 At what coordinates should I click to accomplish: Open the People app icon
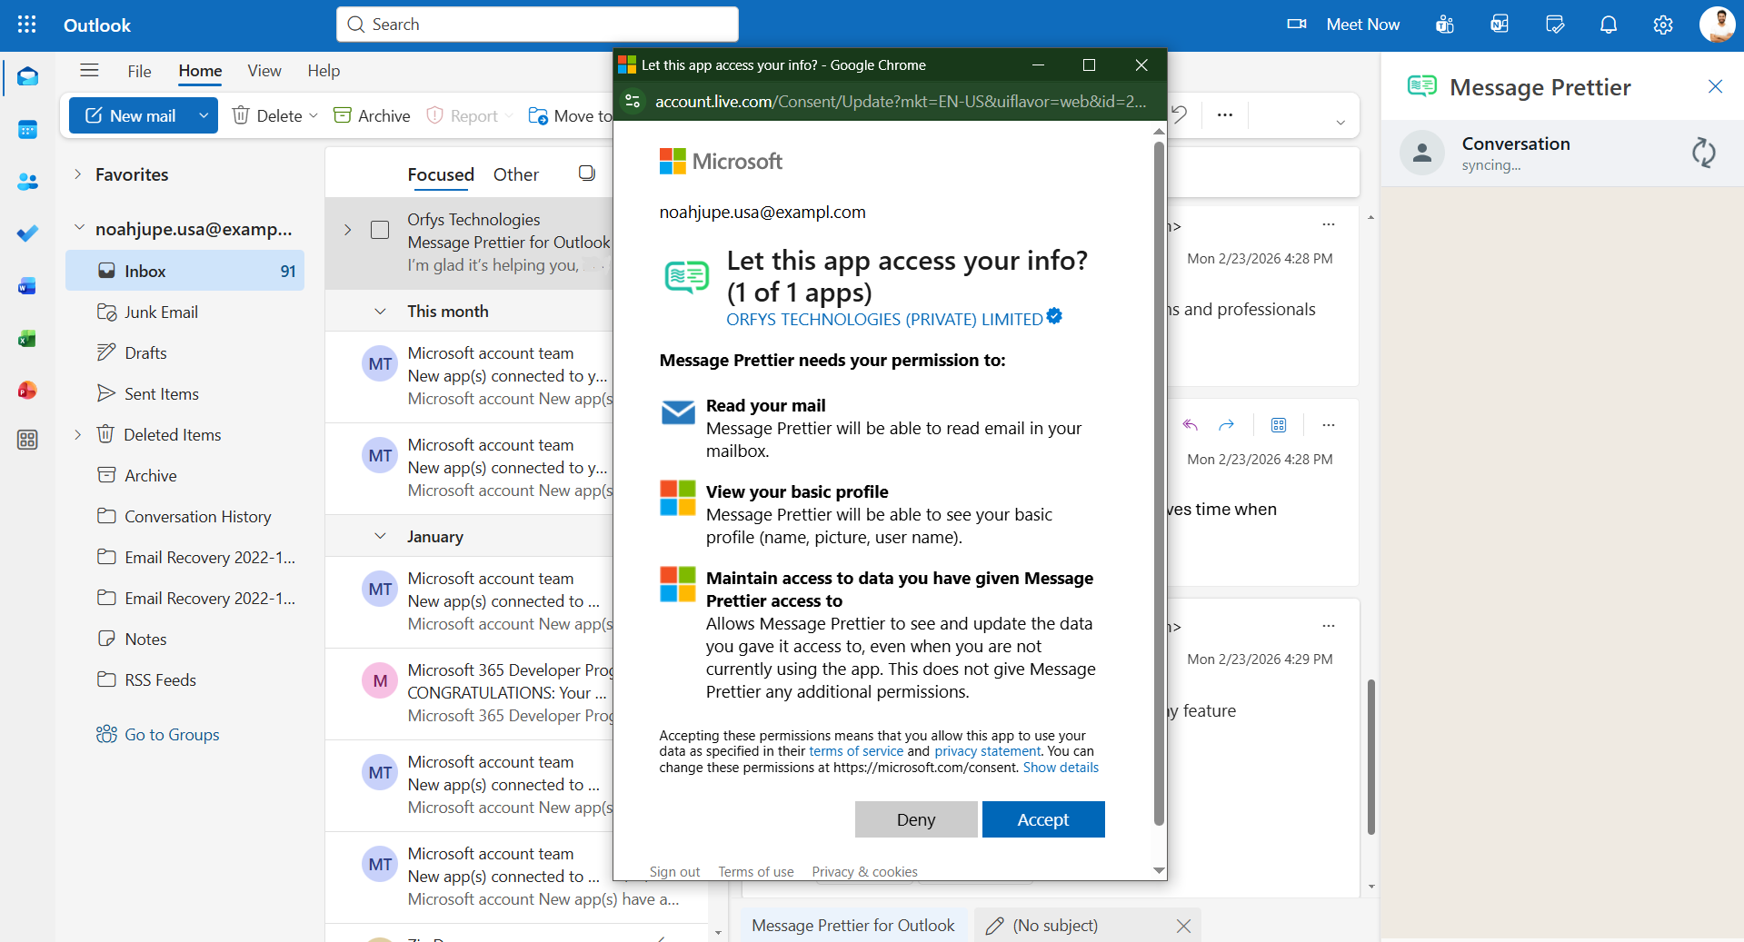point(27,182)
